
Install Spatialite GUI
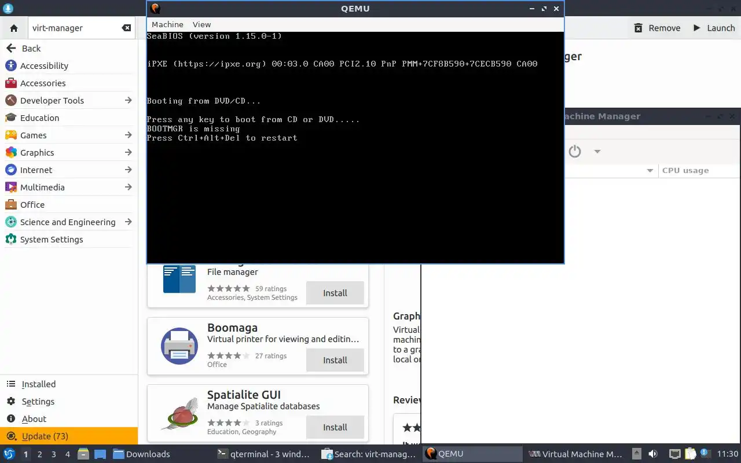[335, 427]
